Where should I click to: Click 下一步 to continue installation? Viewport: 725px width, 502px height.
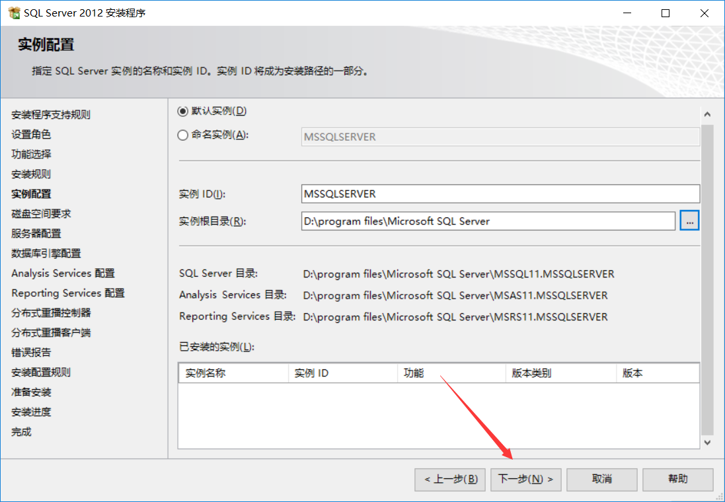525,480
